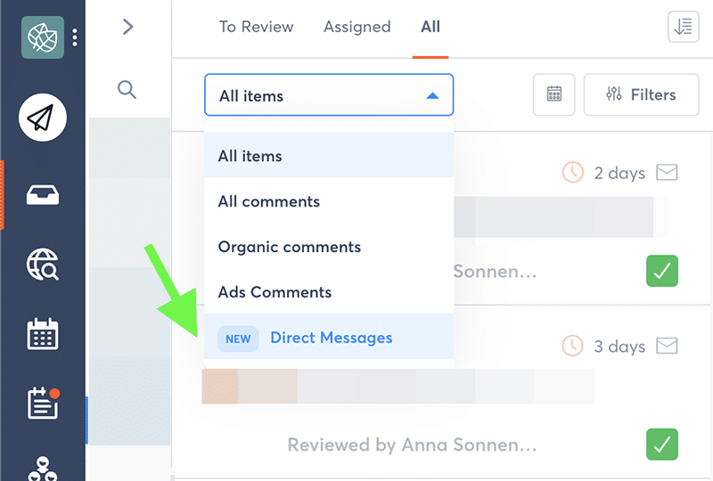Toggle green checkmark on 3 days item
This screenshot has height=481, width=713.
(x=662, y=444)
